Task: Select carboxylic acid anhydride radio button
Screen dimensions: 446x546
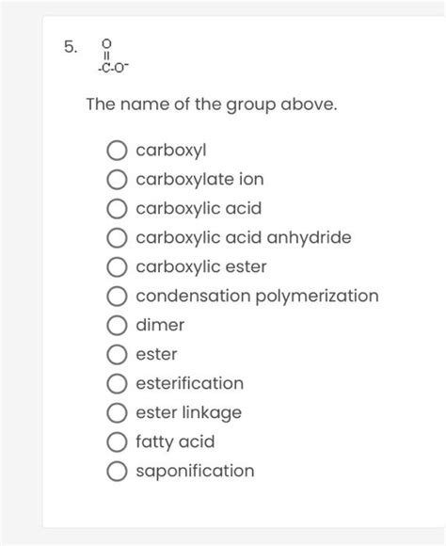Action: 117,238
